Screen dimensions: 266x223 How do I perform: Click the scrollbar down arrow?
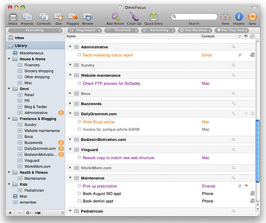tap(258, 209)
